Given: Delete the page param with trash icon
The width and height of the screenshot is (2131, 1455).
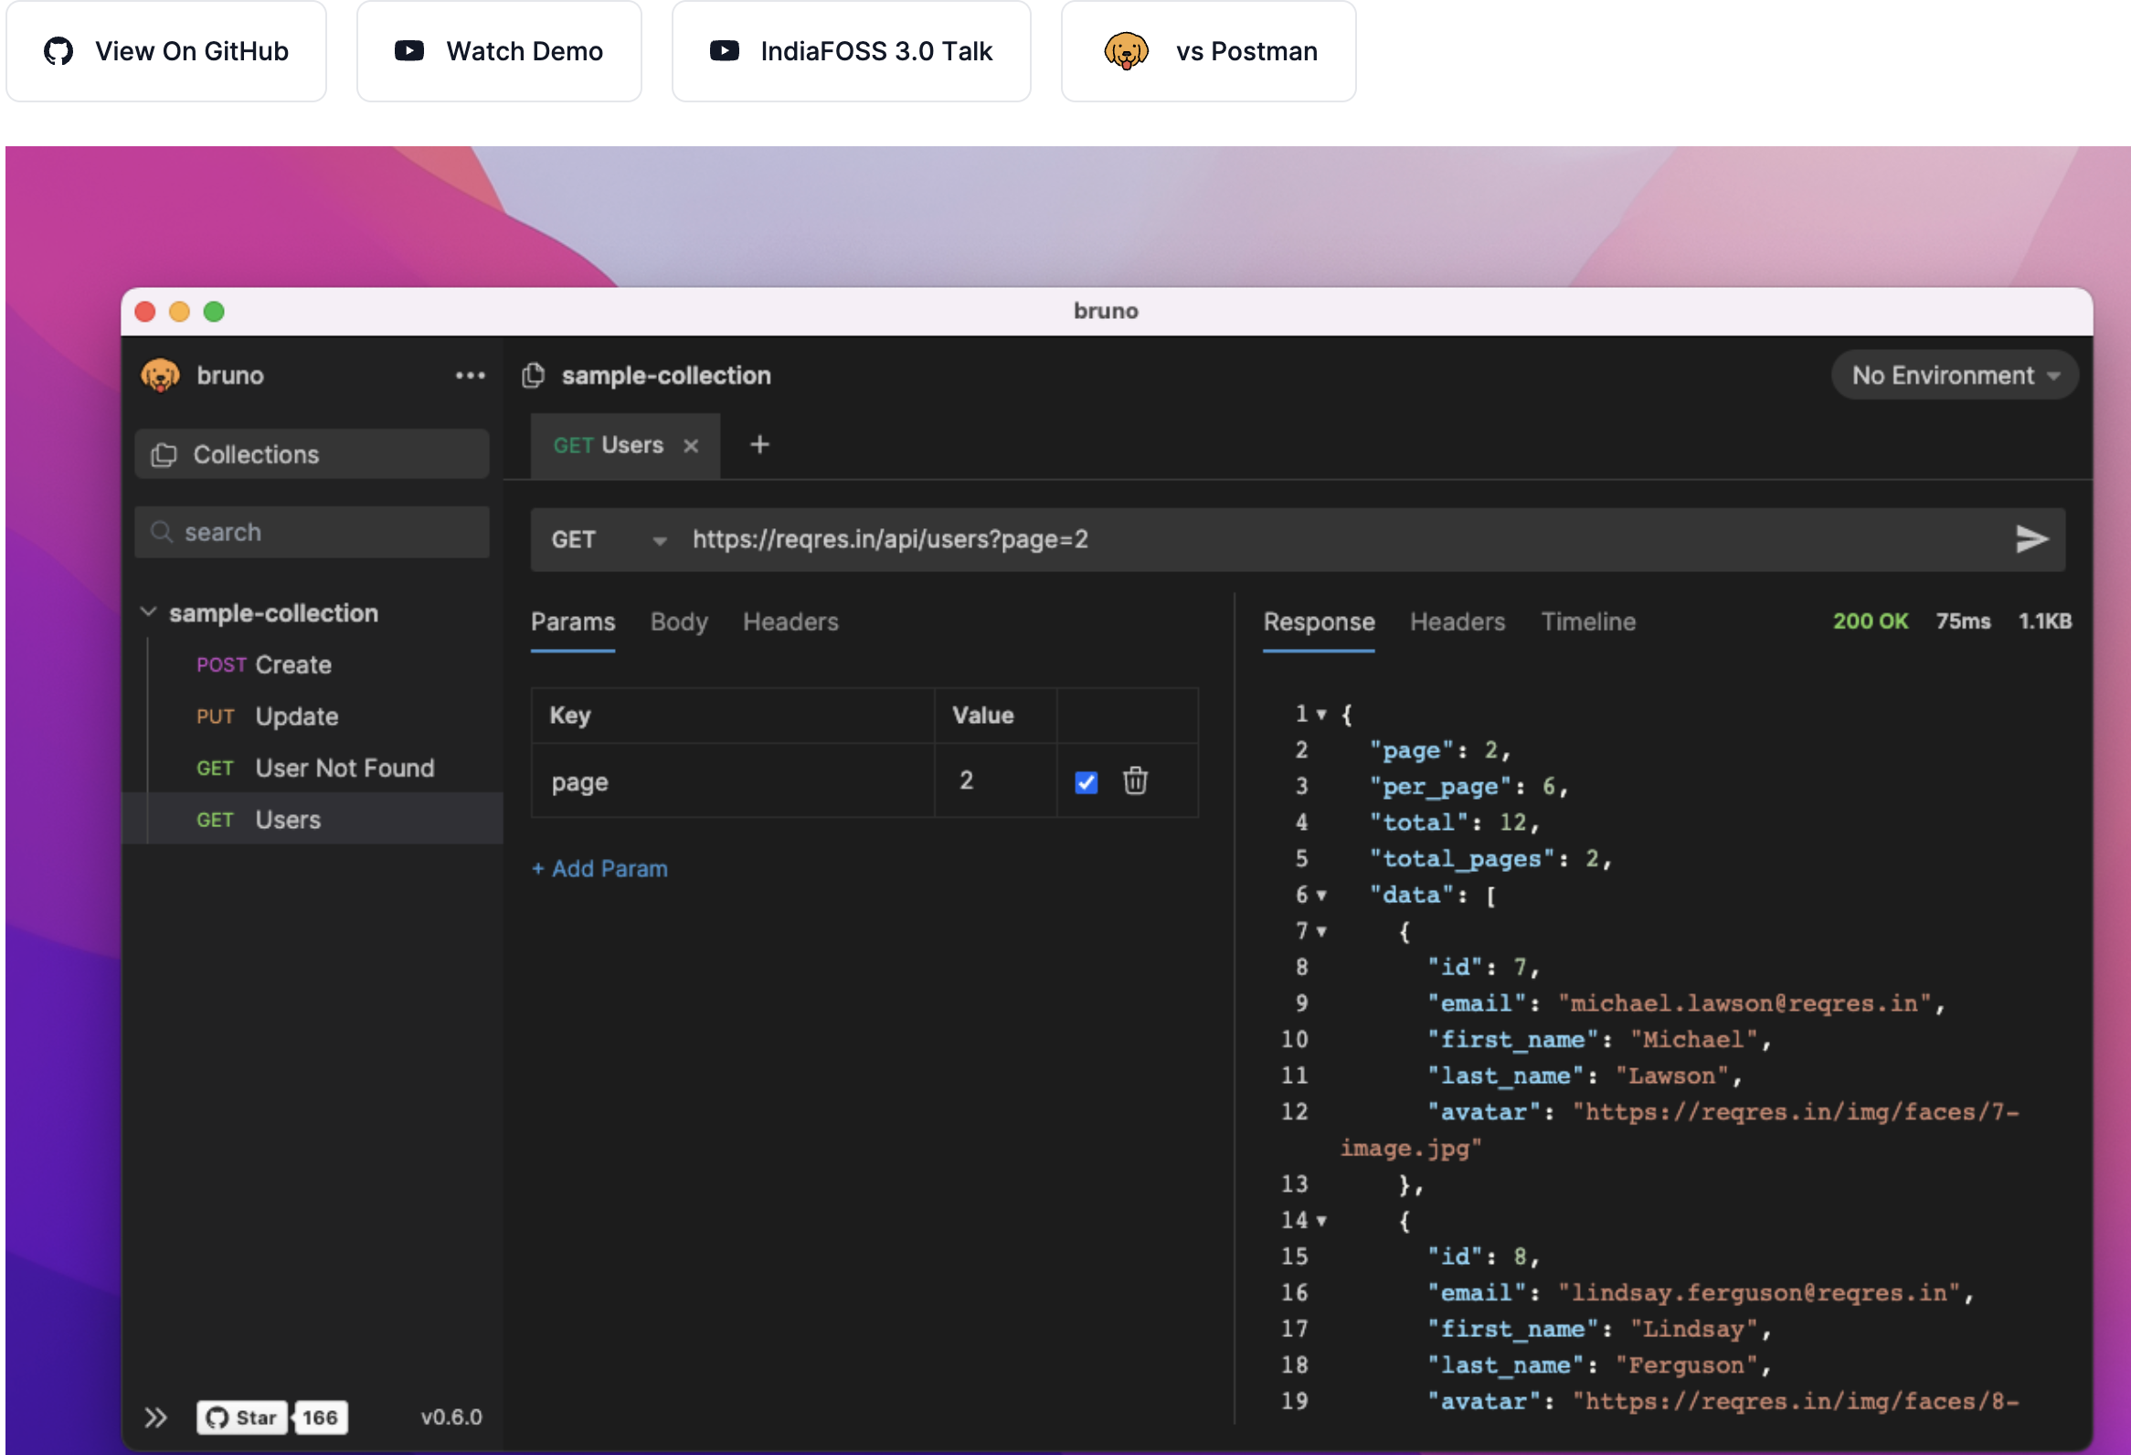Looking at the screenshot, I should tap(1135, 781).
